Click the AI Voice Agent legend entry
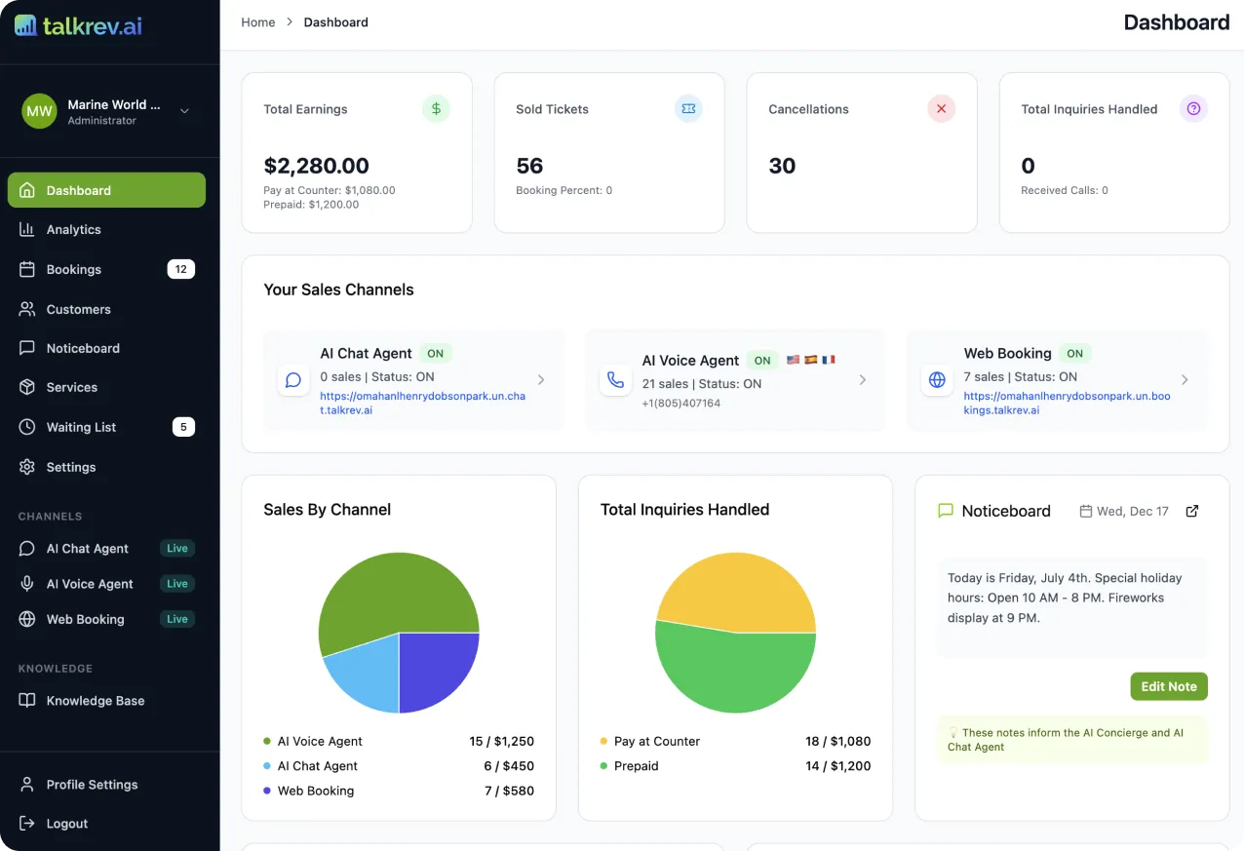 399,741
